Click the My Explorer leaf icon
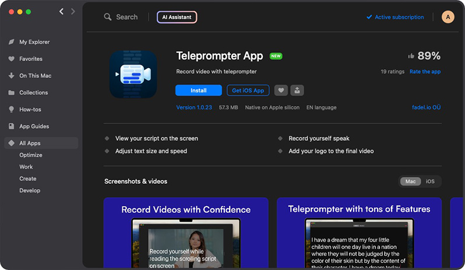Image resolution: width=465 pixels, height=270 pixels. 11,42
